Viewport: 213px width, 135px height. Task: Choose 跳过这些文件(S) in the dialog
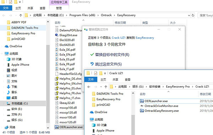(x=106, y=64)
